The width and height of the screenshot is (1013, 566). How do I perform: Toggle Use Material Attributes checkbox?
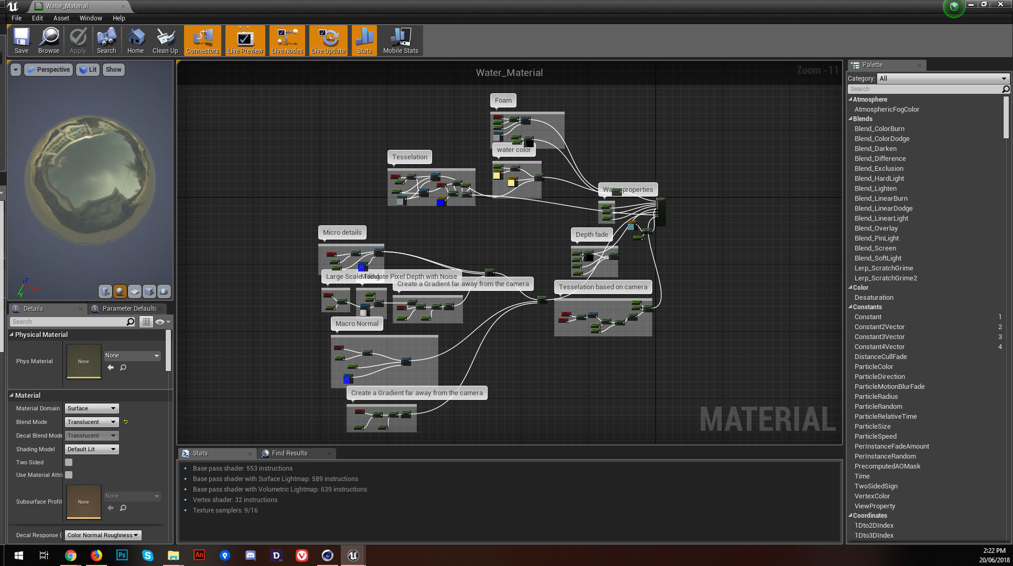point(69,475)
